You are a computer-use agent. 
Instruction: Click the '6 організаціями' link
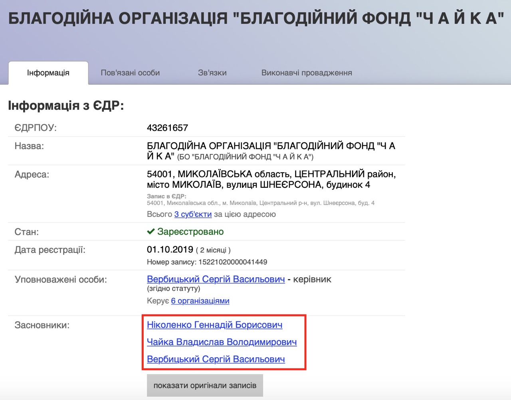200,301
